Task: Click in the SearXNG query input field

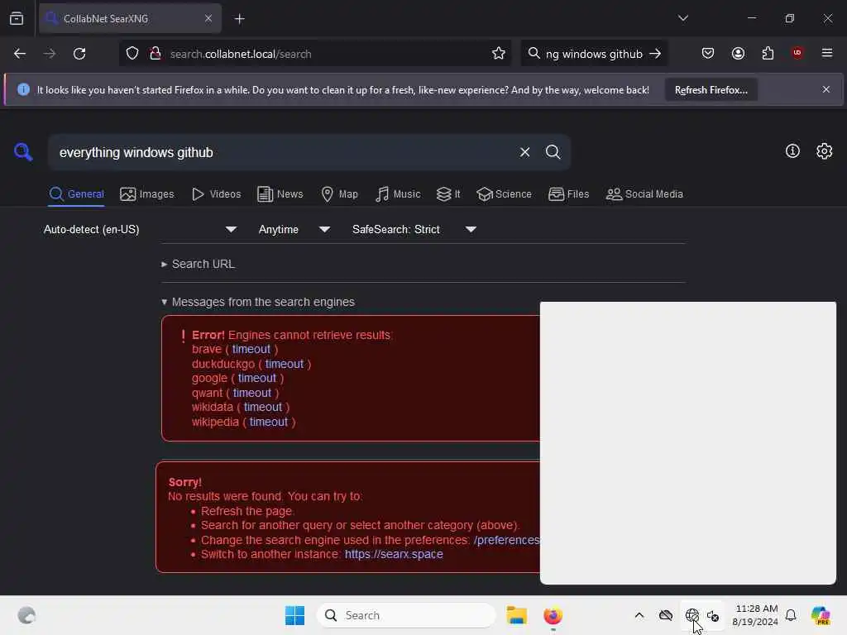Action: 284,152
